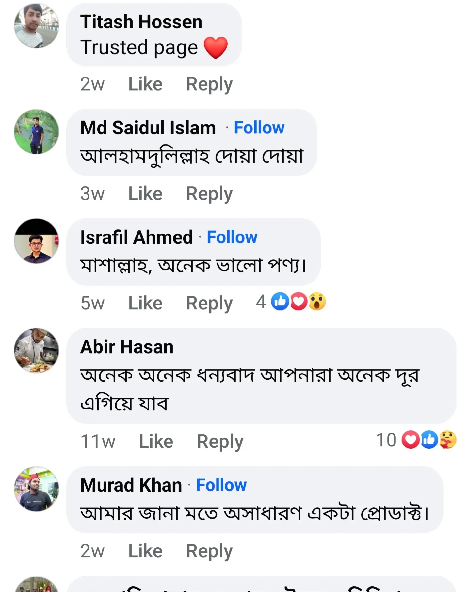Like Titash Hossen's comment

click(x=145, y=84)
